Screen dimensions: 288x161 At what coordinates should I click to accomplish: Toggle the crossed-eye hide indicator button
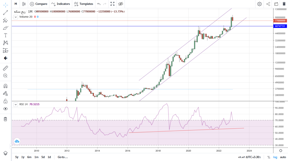pos(120,4)
